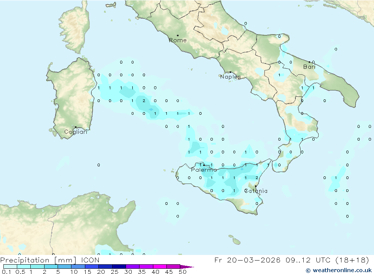Pick the 10–15 mm legend swatch

click(x=78, y=267)
